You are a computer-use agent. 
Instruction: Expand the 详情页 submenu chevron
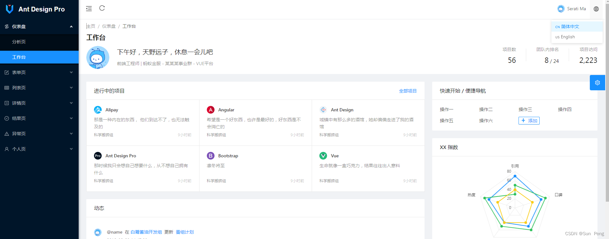point(71,103)
